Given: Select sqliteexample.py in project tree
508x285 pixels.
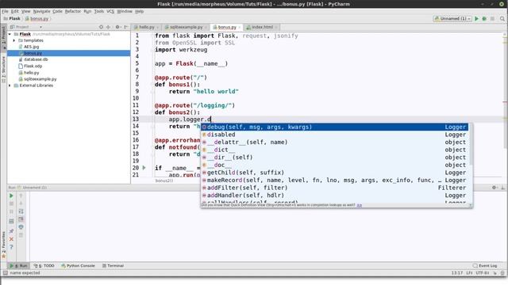Looking at the screenshot, I should point(40,79).
